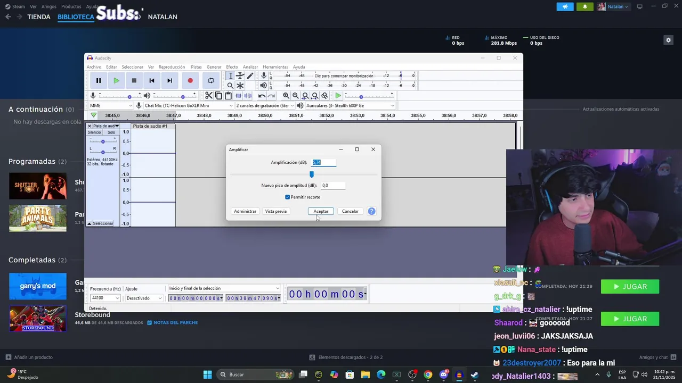
Task: Click the Amplificación (dB) input field
Action: [x=324, y=162]
